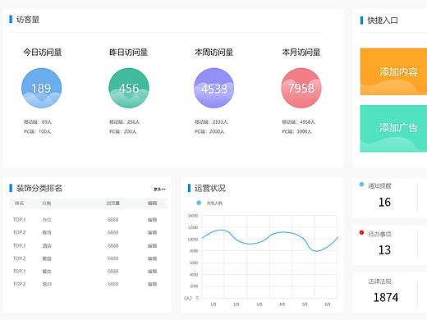This screenshot has width=427, height=320.
Task: Click the green 456 yesterday's visits circle
Action: [x=129, y=88]
